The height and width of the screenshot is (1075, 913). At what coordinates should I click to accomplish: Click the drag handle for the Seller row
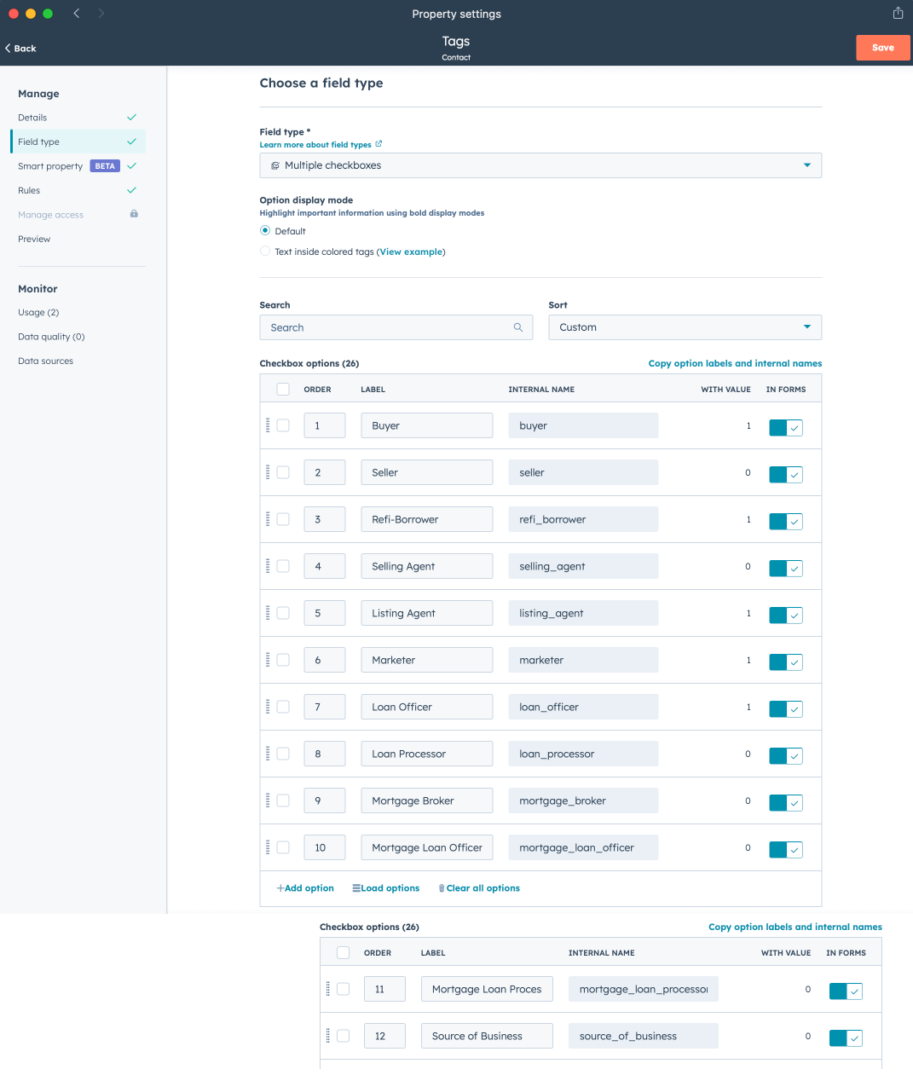click(268, 472)
